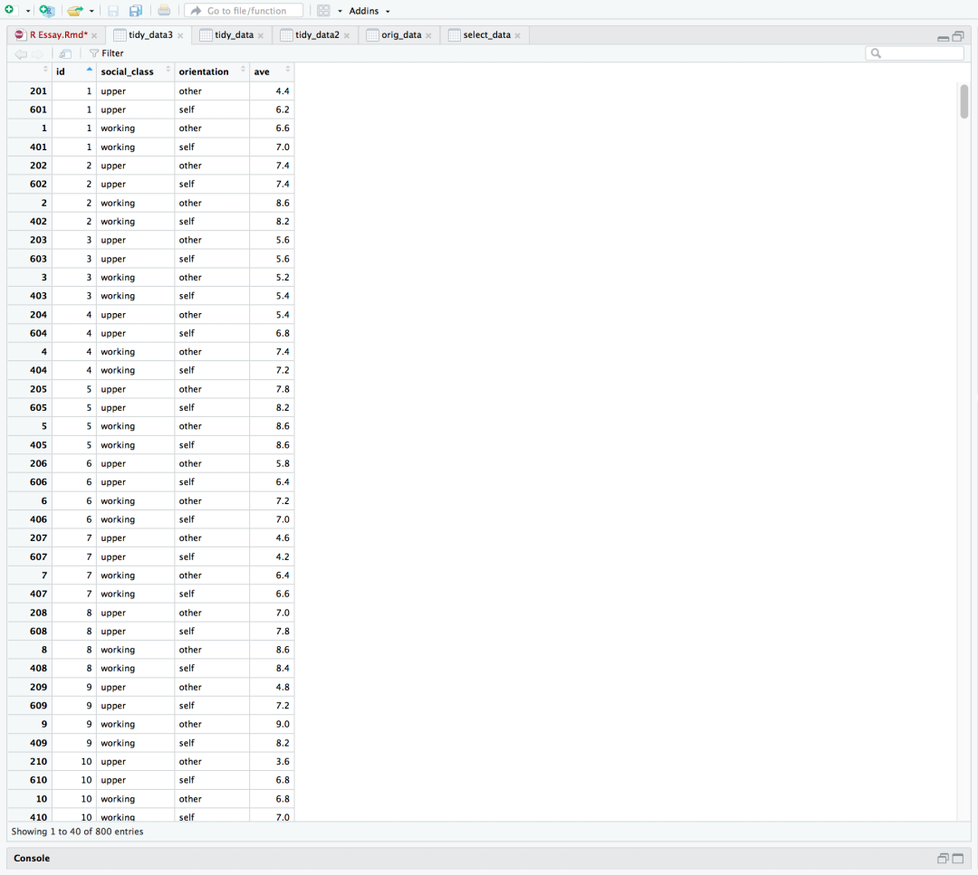Open the New File dropdown arrow
Image resolution: width=978 pixels, height=875 pixels.
(x=28, y=11)
